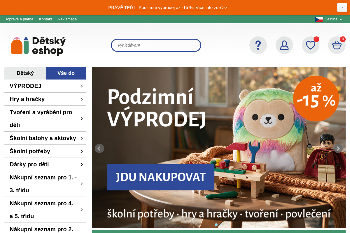Open the VÝPRODEJ category

click(x=25, y=86)
